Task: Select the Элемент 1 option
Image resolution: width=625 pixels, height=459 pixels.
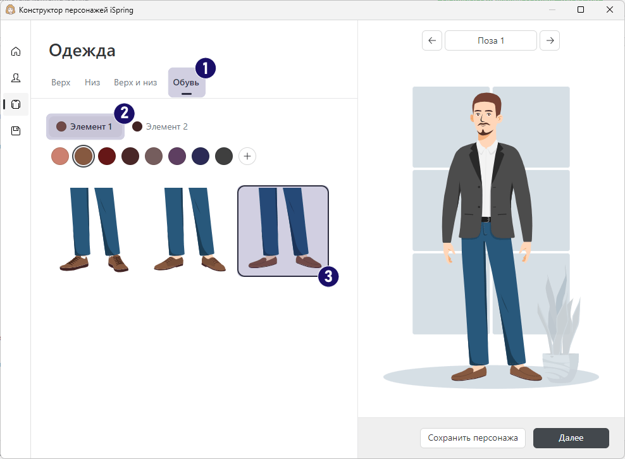Action: (x=85, y=126)
